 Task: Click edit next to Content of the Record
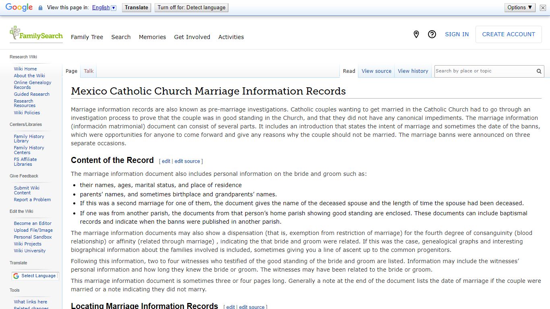166,161
